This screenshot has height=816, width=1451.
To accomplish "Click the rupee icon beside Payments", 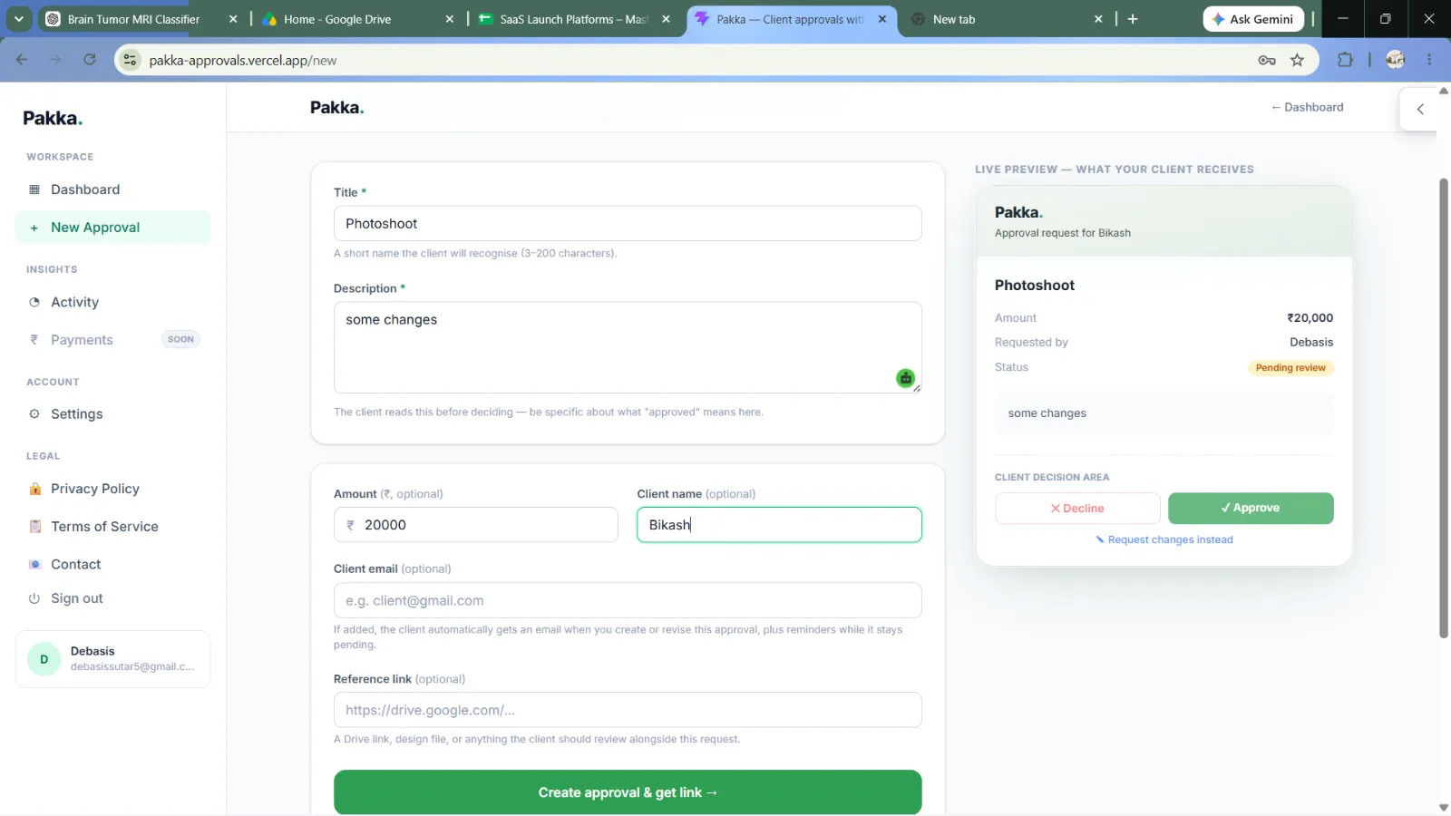I will tap(34, 340).
